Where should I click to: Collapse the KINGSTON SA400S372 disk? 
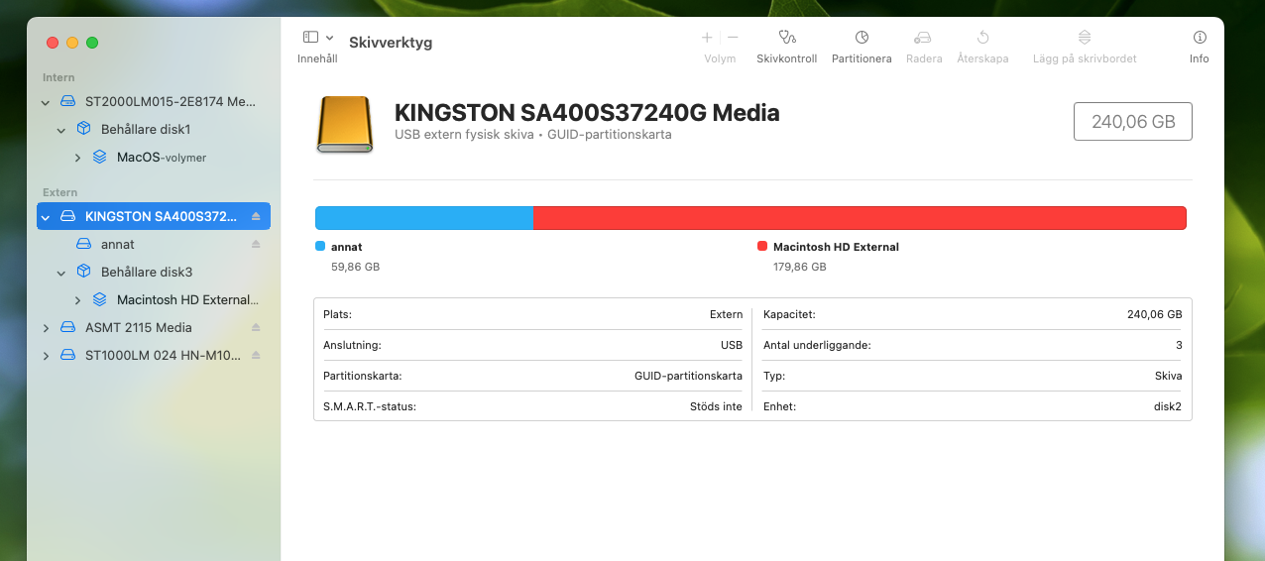click(46, 216)
